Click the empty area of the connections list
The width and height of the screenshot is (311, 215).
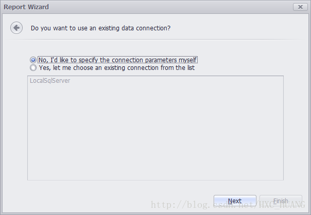point(155,132)
